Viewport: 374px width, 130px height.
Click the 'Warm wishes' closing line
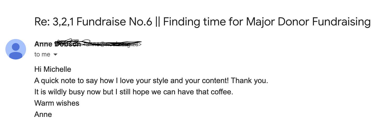coord(57,103)
